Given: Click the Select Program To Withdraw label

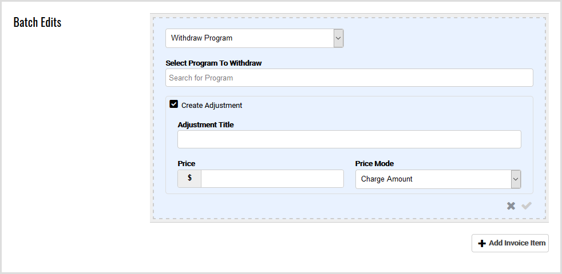Looking at the screenshot, I should click(x=213, y=63).
